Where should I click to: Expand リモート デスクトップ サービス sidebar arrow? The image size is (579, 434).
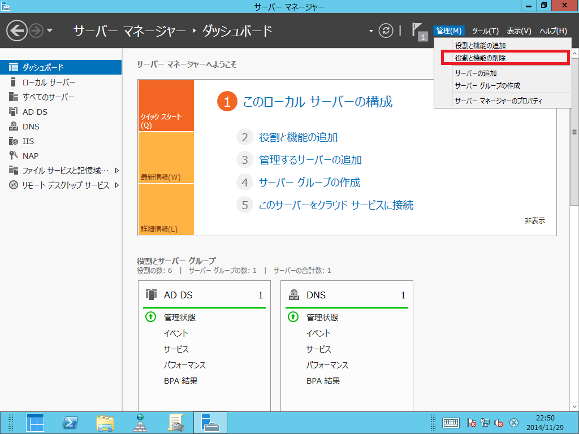pos(117,185)
